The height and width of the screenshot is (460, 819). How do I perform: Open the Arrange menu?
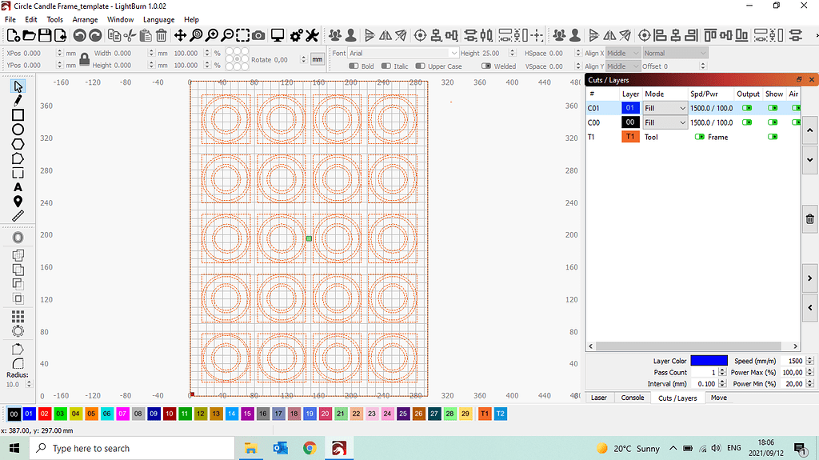coord(85,19)
